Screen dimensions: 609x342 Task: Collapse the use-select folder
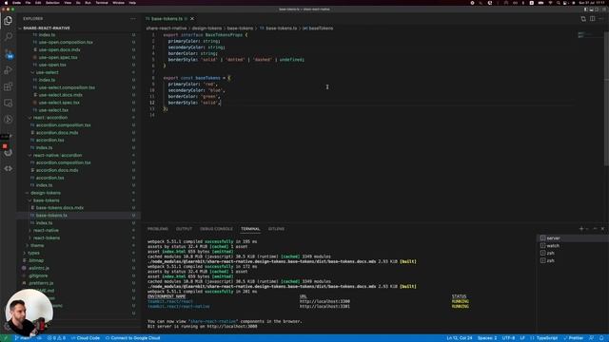[x=78, y=72]
